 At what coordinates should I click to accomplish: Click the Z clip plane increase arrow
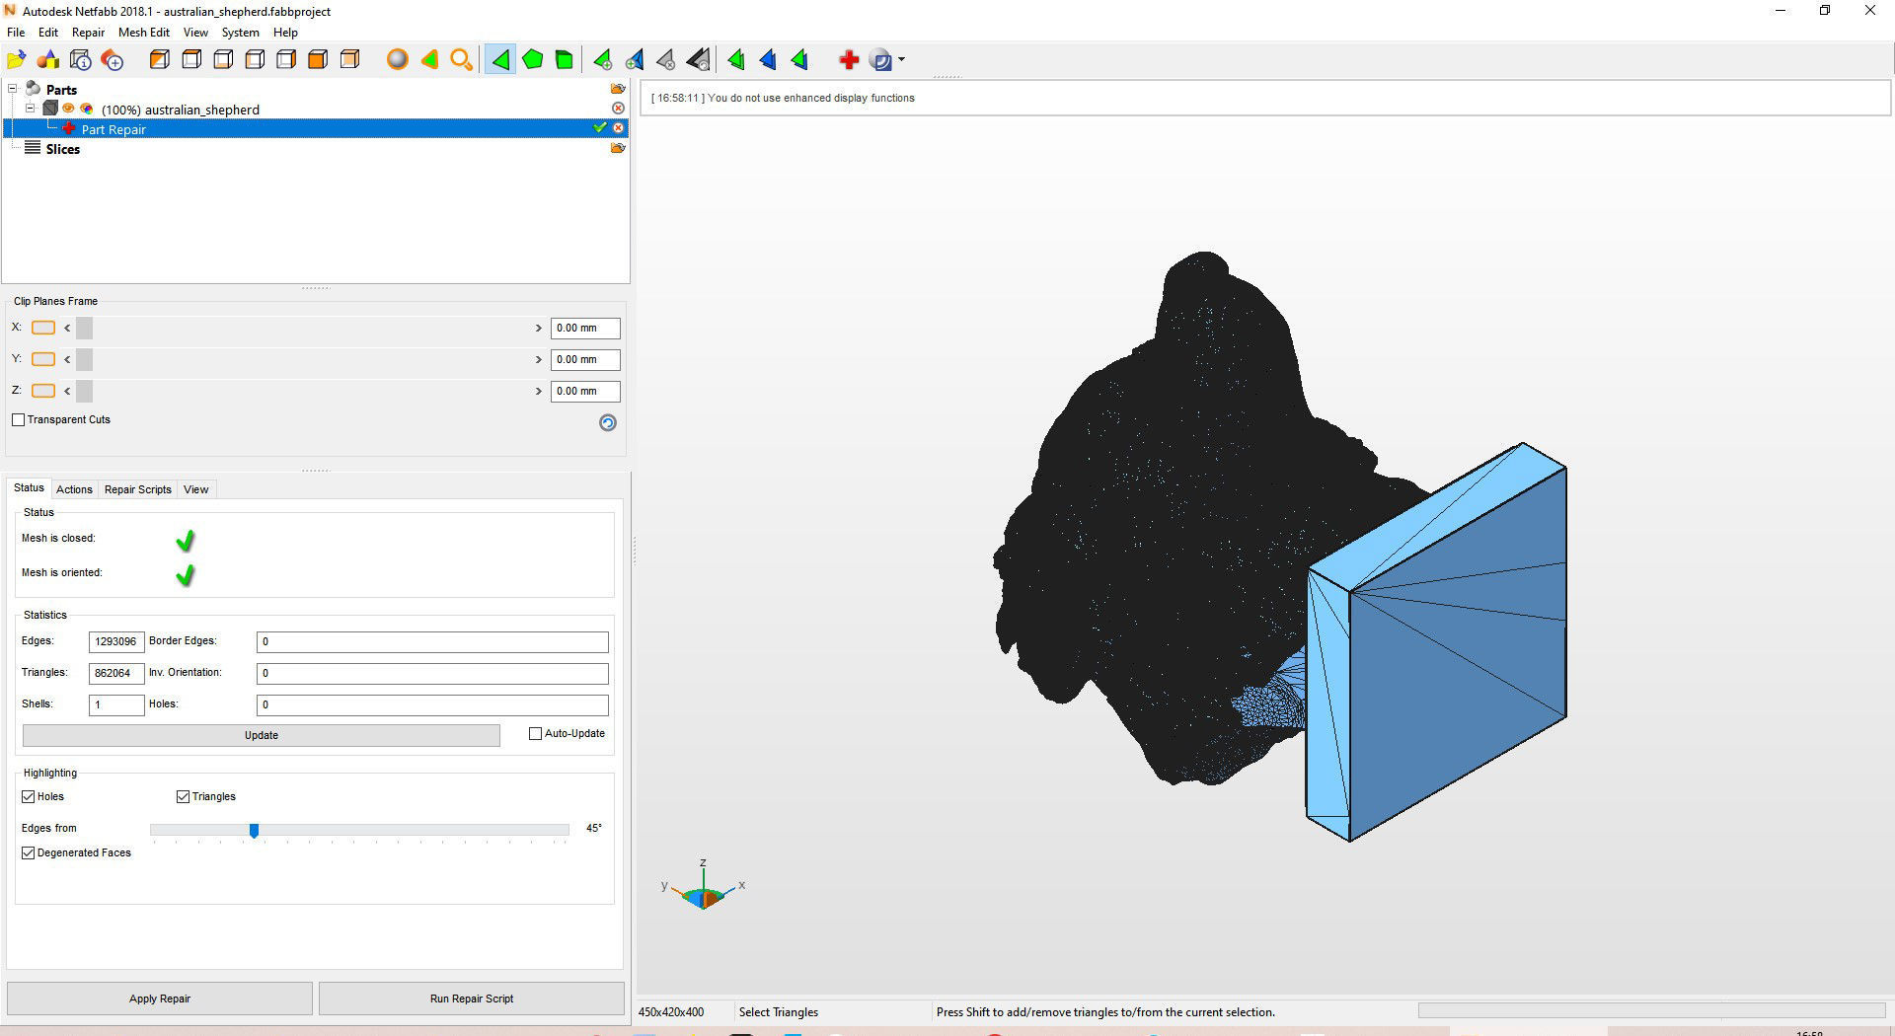(539, 391)
